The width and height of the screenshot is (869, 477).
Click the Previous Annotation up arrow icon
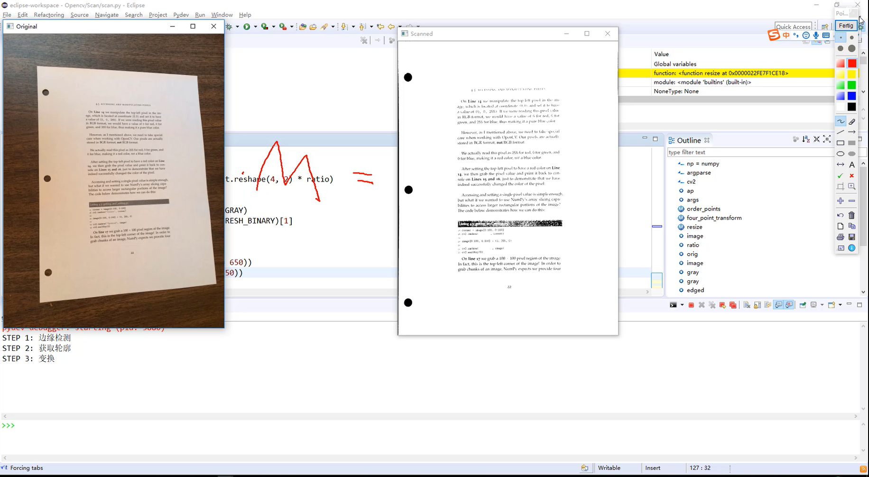362,27
